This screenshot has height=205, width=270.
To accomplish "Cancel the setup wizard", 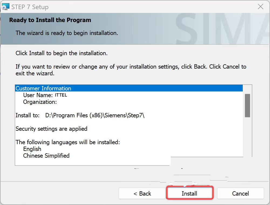I will 240,193.
